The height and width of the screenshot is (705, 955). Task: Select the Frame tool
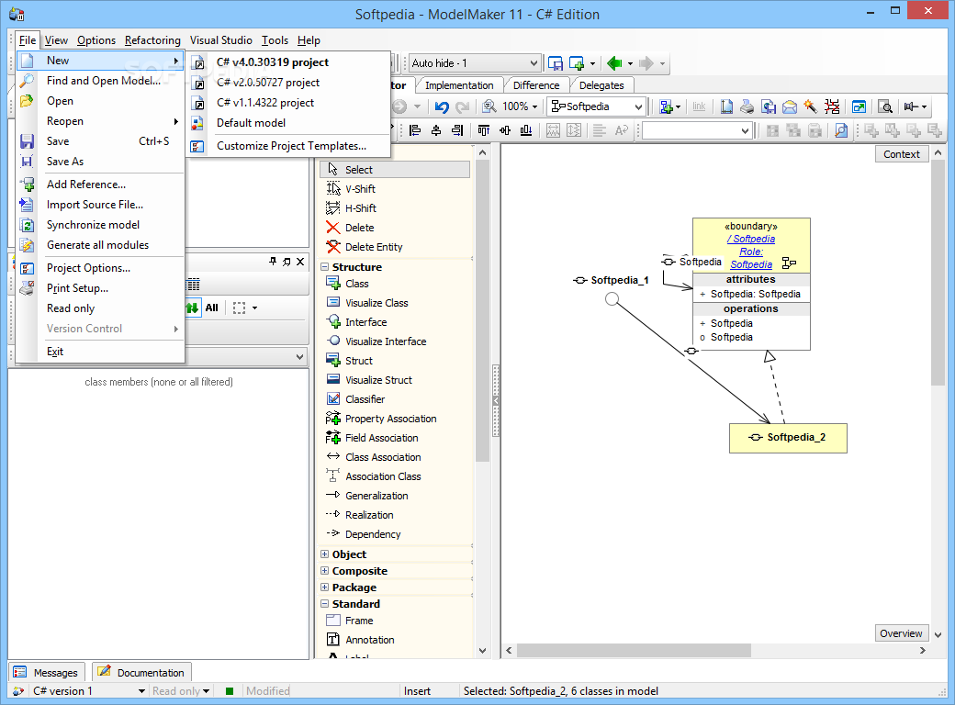point(359,621)
